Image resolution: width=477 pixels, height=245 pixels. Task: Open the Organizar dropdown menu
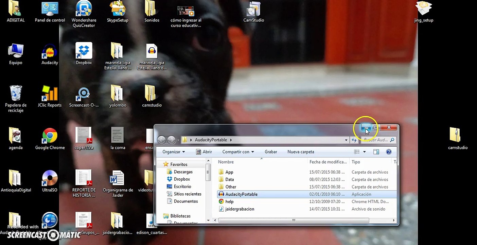pyautogui.click(x=174, y=152)
